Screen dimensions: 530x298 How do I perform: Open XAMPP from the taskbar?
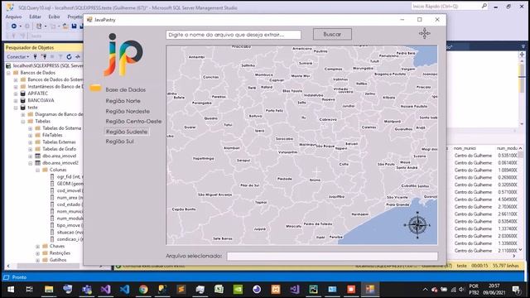tap(276, 290)
